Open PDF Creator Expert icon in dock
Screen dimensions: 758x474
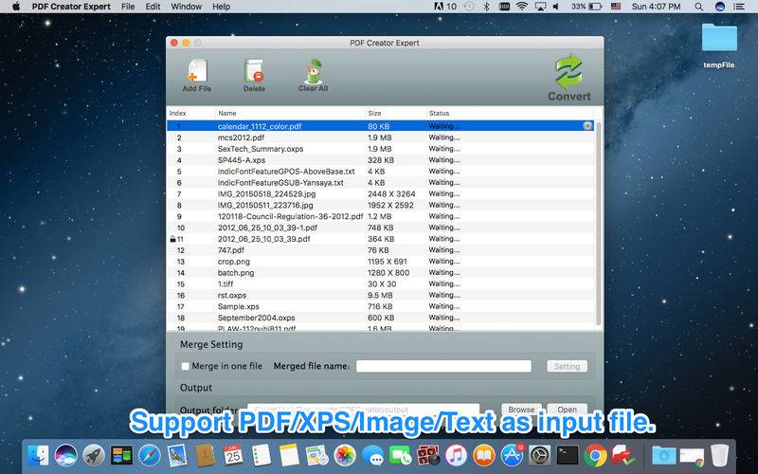[x=623, y=455]
